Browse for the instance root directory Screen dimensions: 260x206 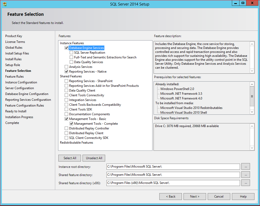(246, 167)
